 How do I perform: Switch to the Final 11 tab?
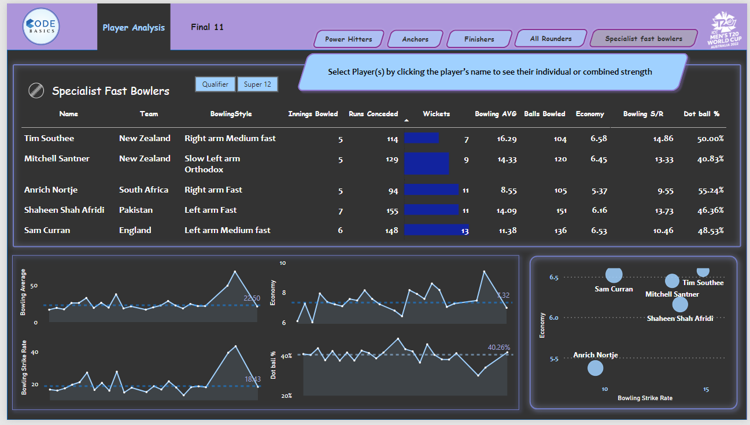coord(207,27)
